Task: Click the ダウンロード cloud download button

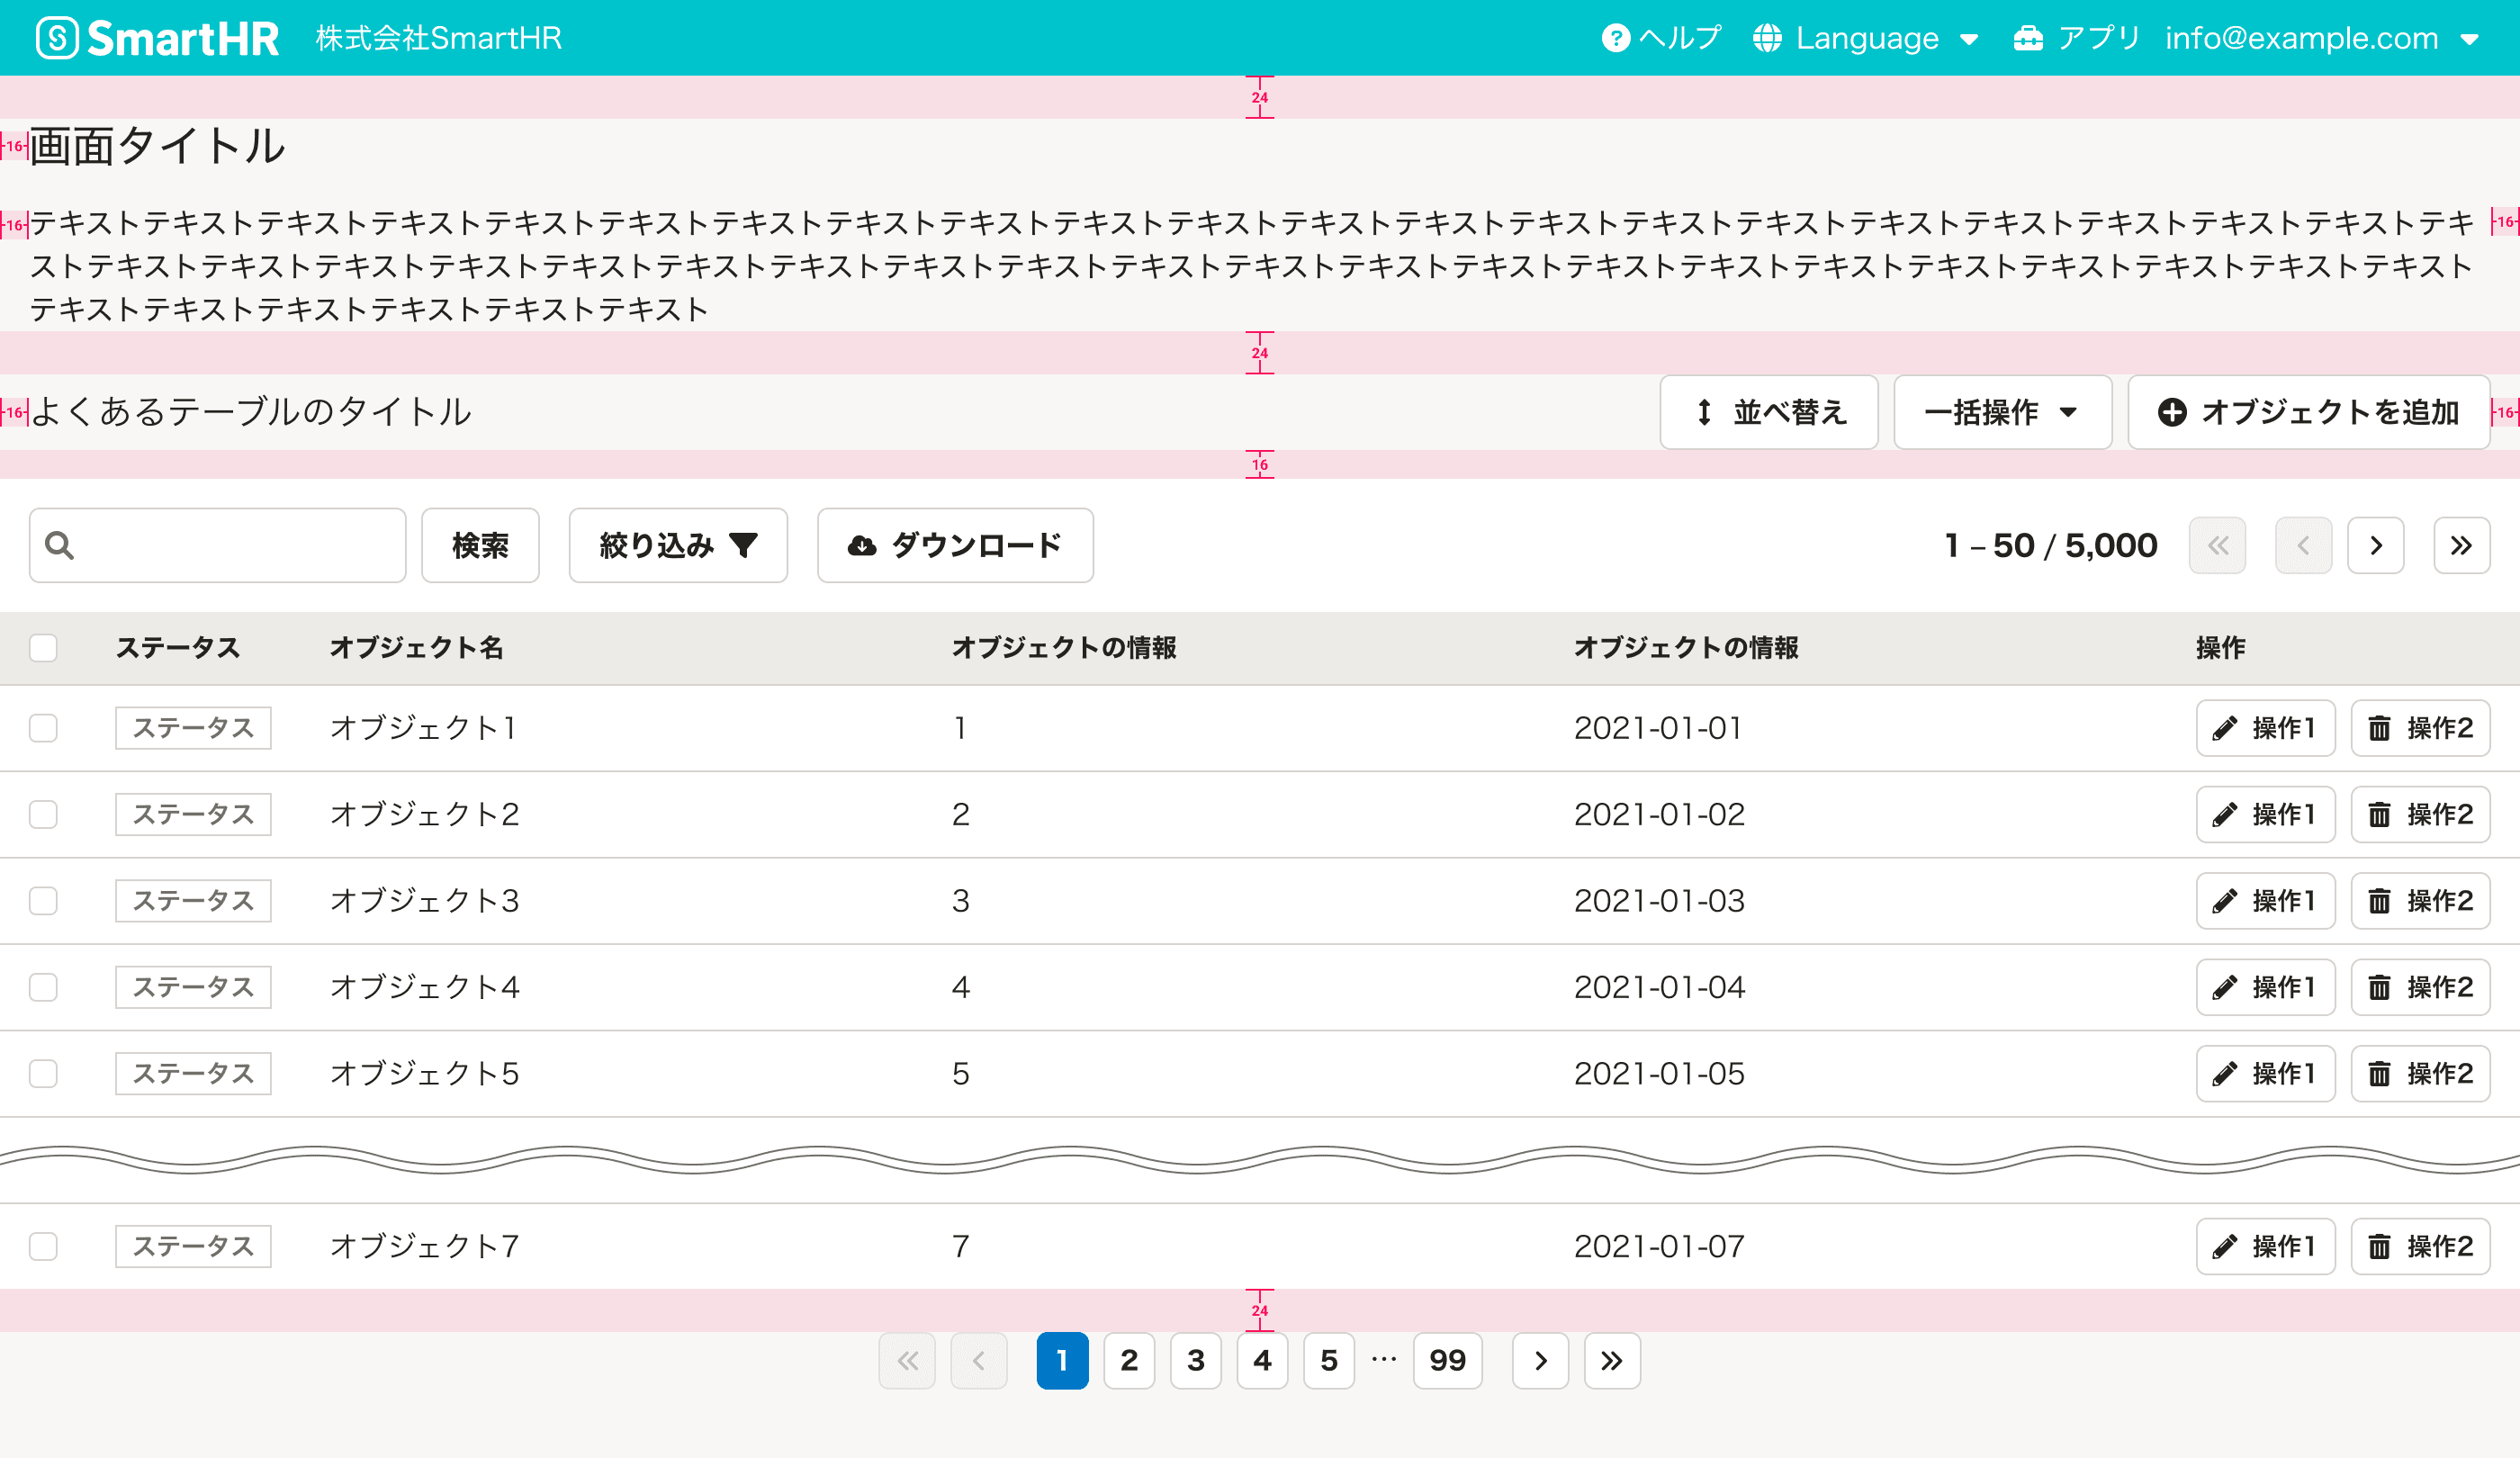Action: pyautogui.click(x=955, y=545)
